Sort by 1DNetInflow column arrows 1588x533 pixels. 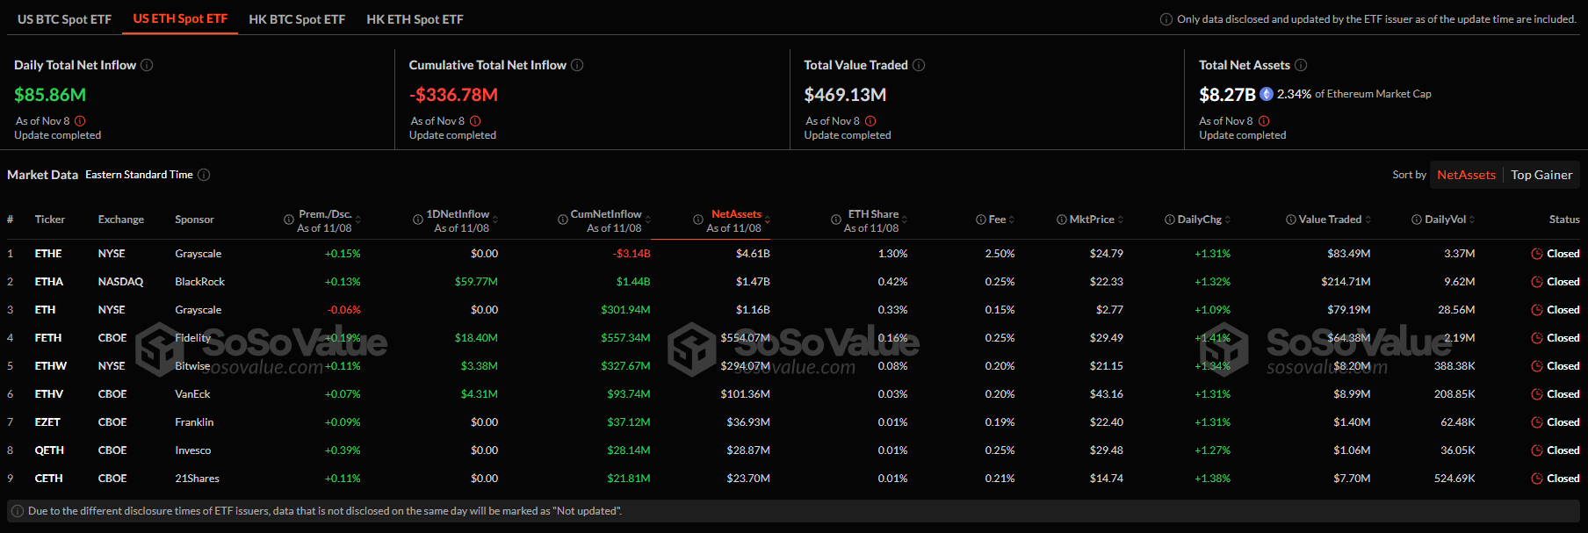click(495, 220)
